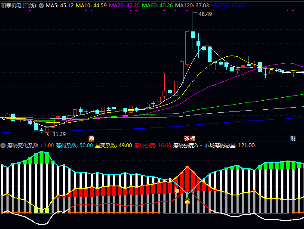Click the 榜 event marker icon
304x229 pixels.
(x=192, y=138)
